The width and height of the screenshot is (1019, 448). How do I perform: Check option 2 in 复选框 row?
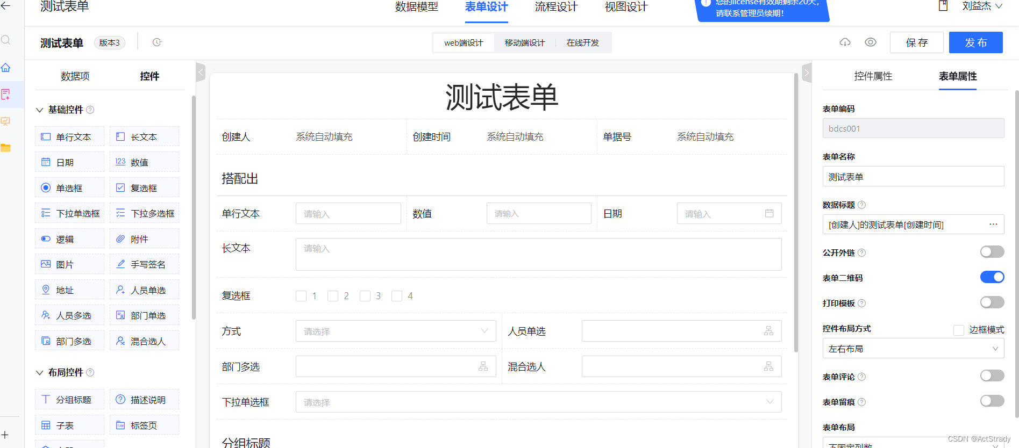click(x=333, y=296)
